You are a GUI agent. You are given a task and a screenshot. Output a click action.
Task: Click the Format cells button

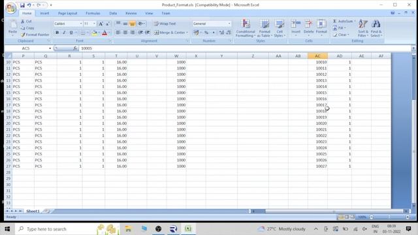point(321,27)
